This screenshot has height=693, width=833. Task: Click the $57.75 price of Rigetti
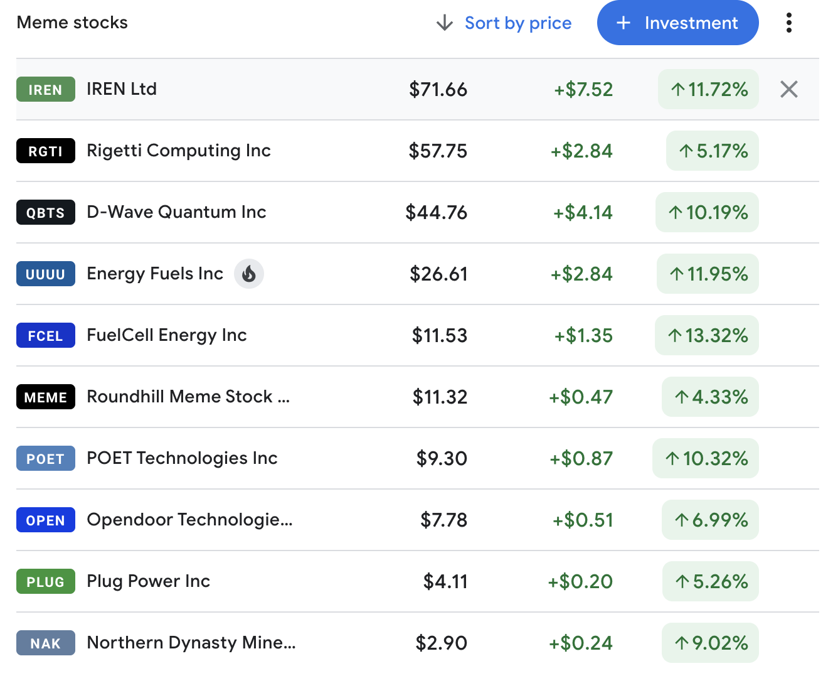pyautogui.click(x=438, y=151)
